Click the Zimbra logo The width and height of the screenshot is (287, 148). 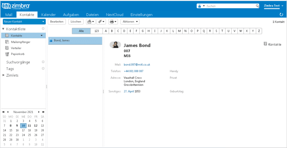point(16,6)
